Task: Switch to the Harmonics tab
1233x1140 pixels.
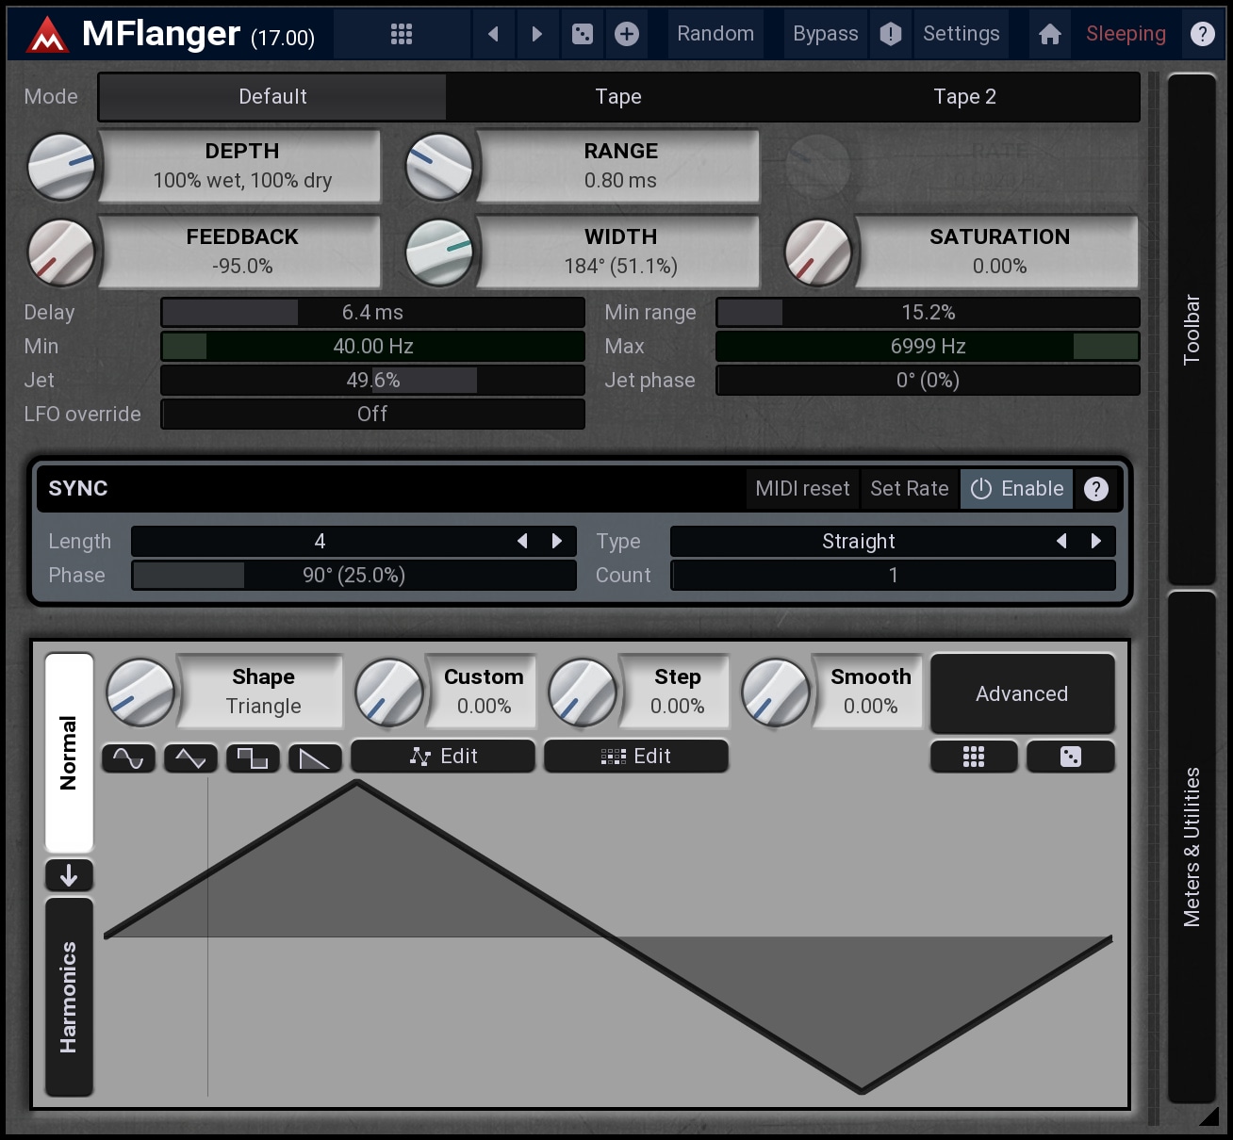Action: (x=69, y=997)
